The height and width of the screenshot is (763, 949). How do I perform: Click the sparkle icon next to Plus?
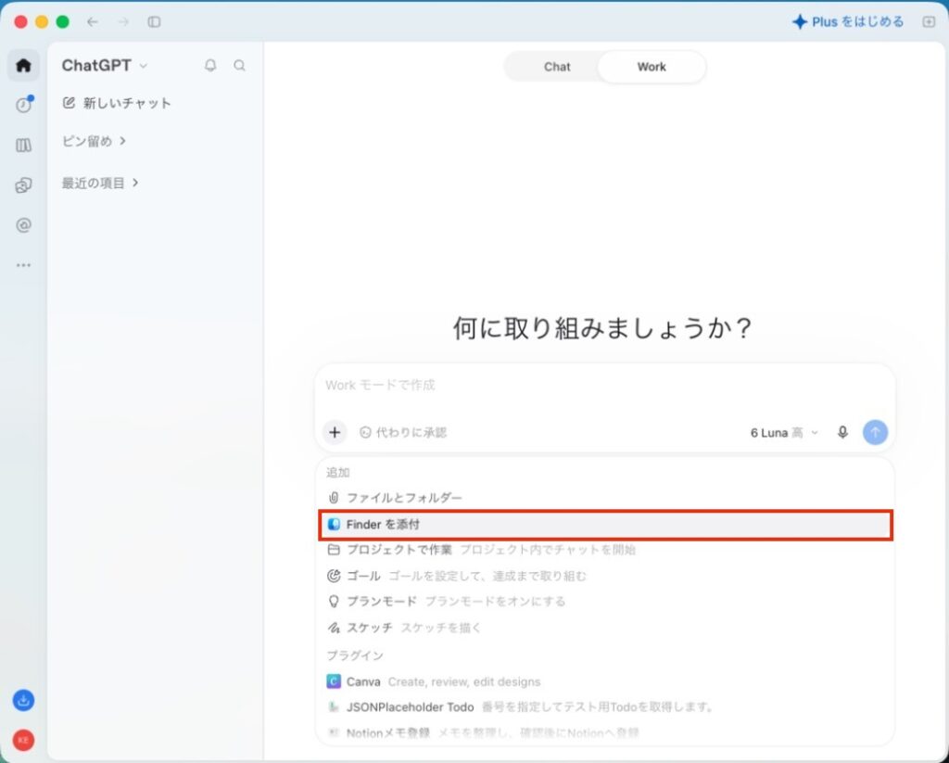point(800,22)
